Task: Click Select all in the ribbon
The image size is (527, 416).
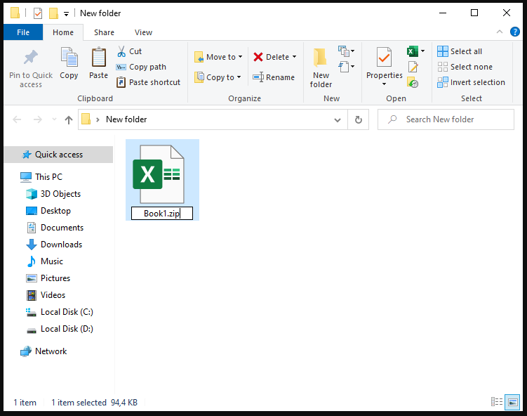Action: 460,51
